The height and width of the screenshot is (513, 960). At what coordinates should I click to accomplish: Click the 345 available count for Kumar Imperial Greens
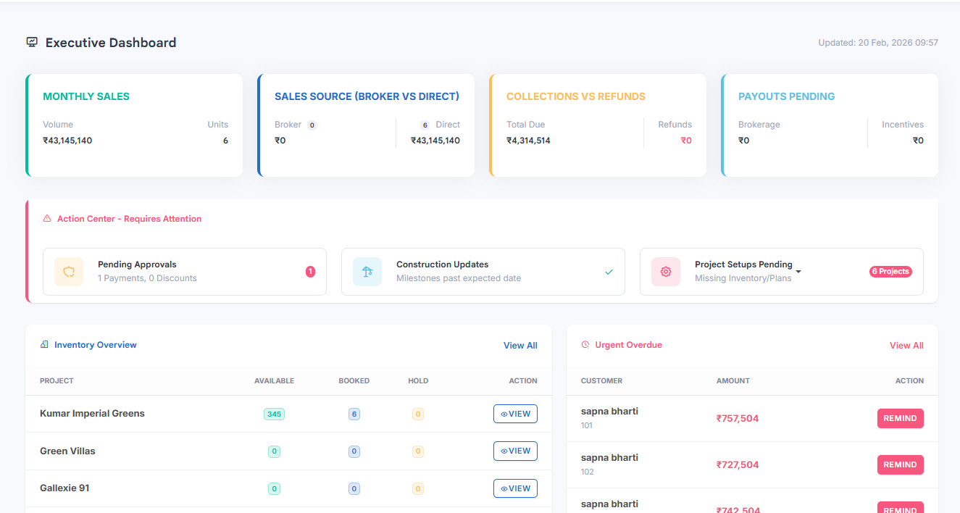click(x=274, y=413)
